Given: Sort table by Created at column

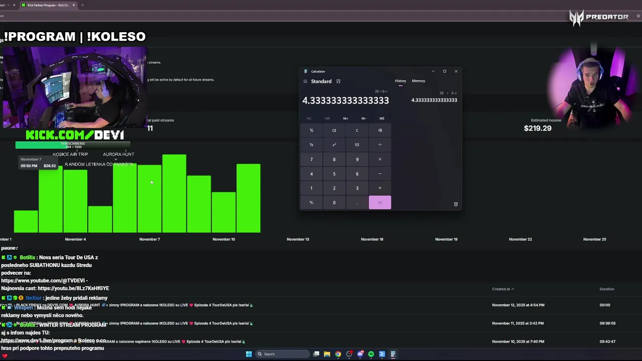Looking at the screenshot, I should click(503, 289).
